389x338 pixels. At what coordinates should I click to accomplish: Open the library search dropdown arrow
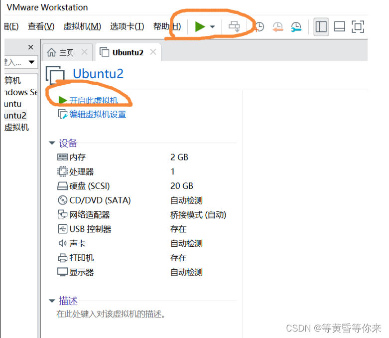click(x=31, y=62)
